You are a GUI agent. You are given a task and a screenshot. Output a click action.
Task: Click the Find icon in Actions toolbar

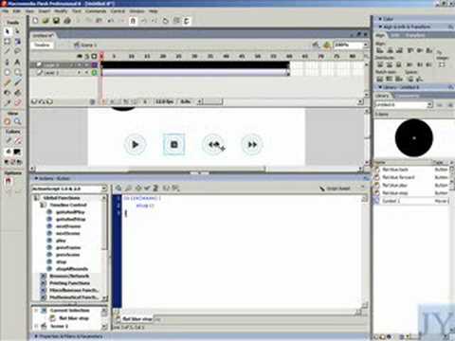point(128,188)
